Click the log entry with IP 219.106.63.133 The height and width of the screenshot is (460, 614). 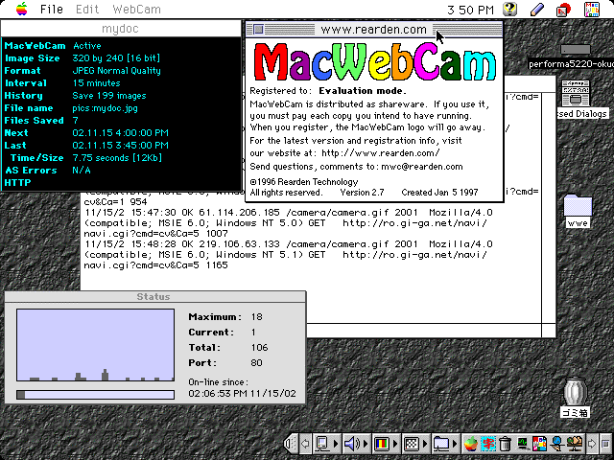288,255
